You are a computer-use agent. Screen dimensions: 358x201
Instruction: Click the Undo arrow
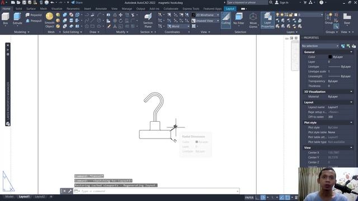pyautogui.click(x=52, y=2)
